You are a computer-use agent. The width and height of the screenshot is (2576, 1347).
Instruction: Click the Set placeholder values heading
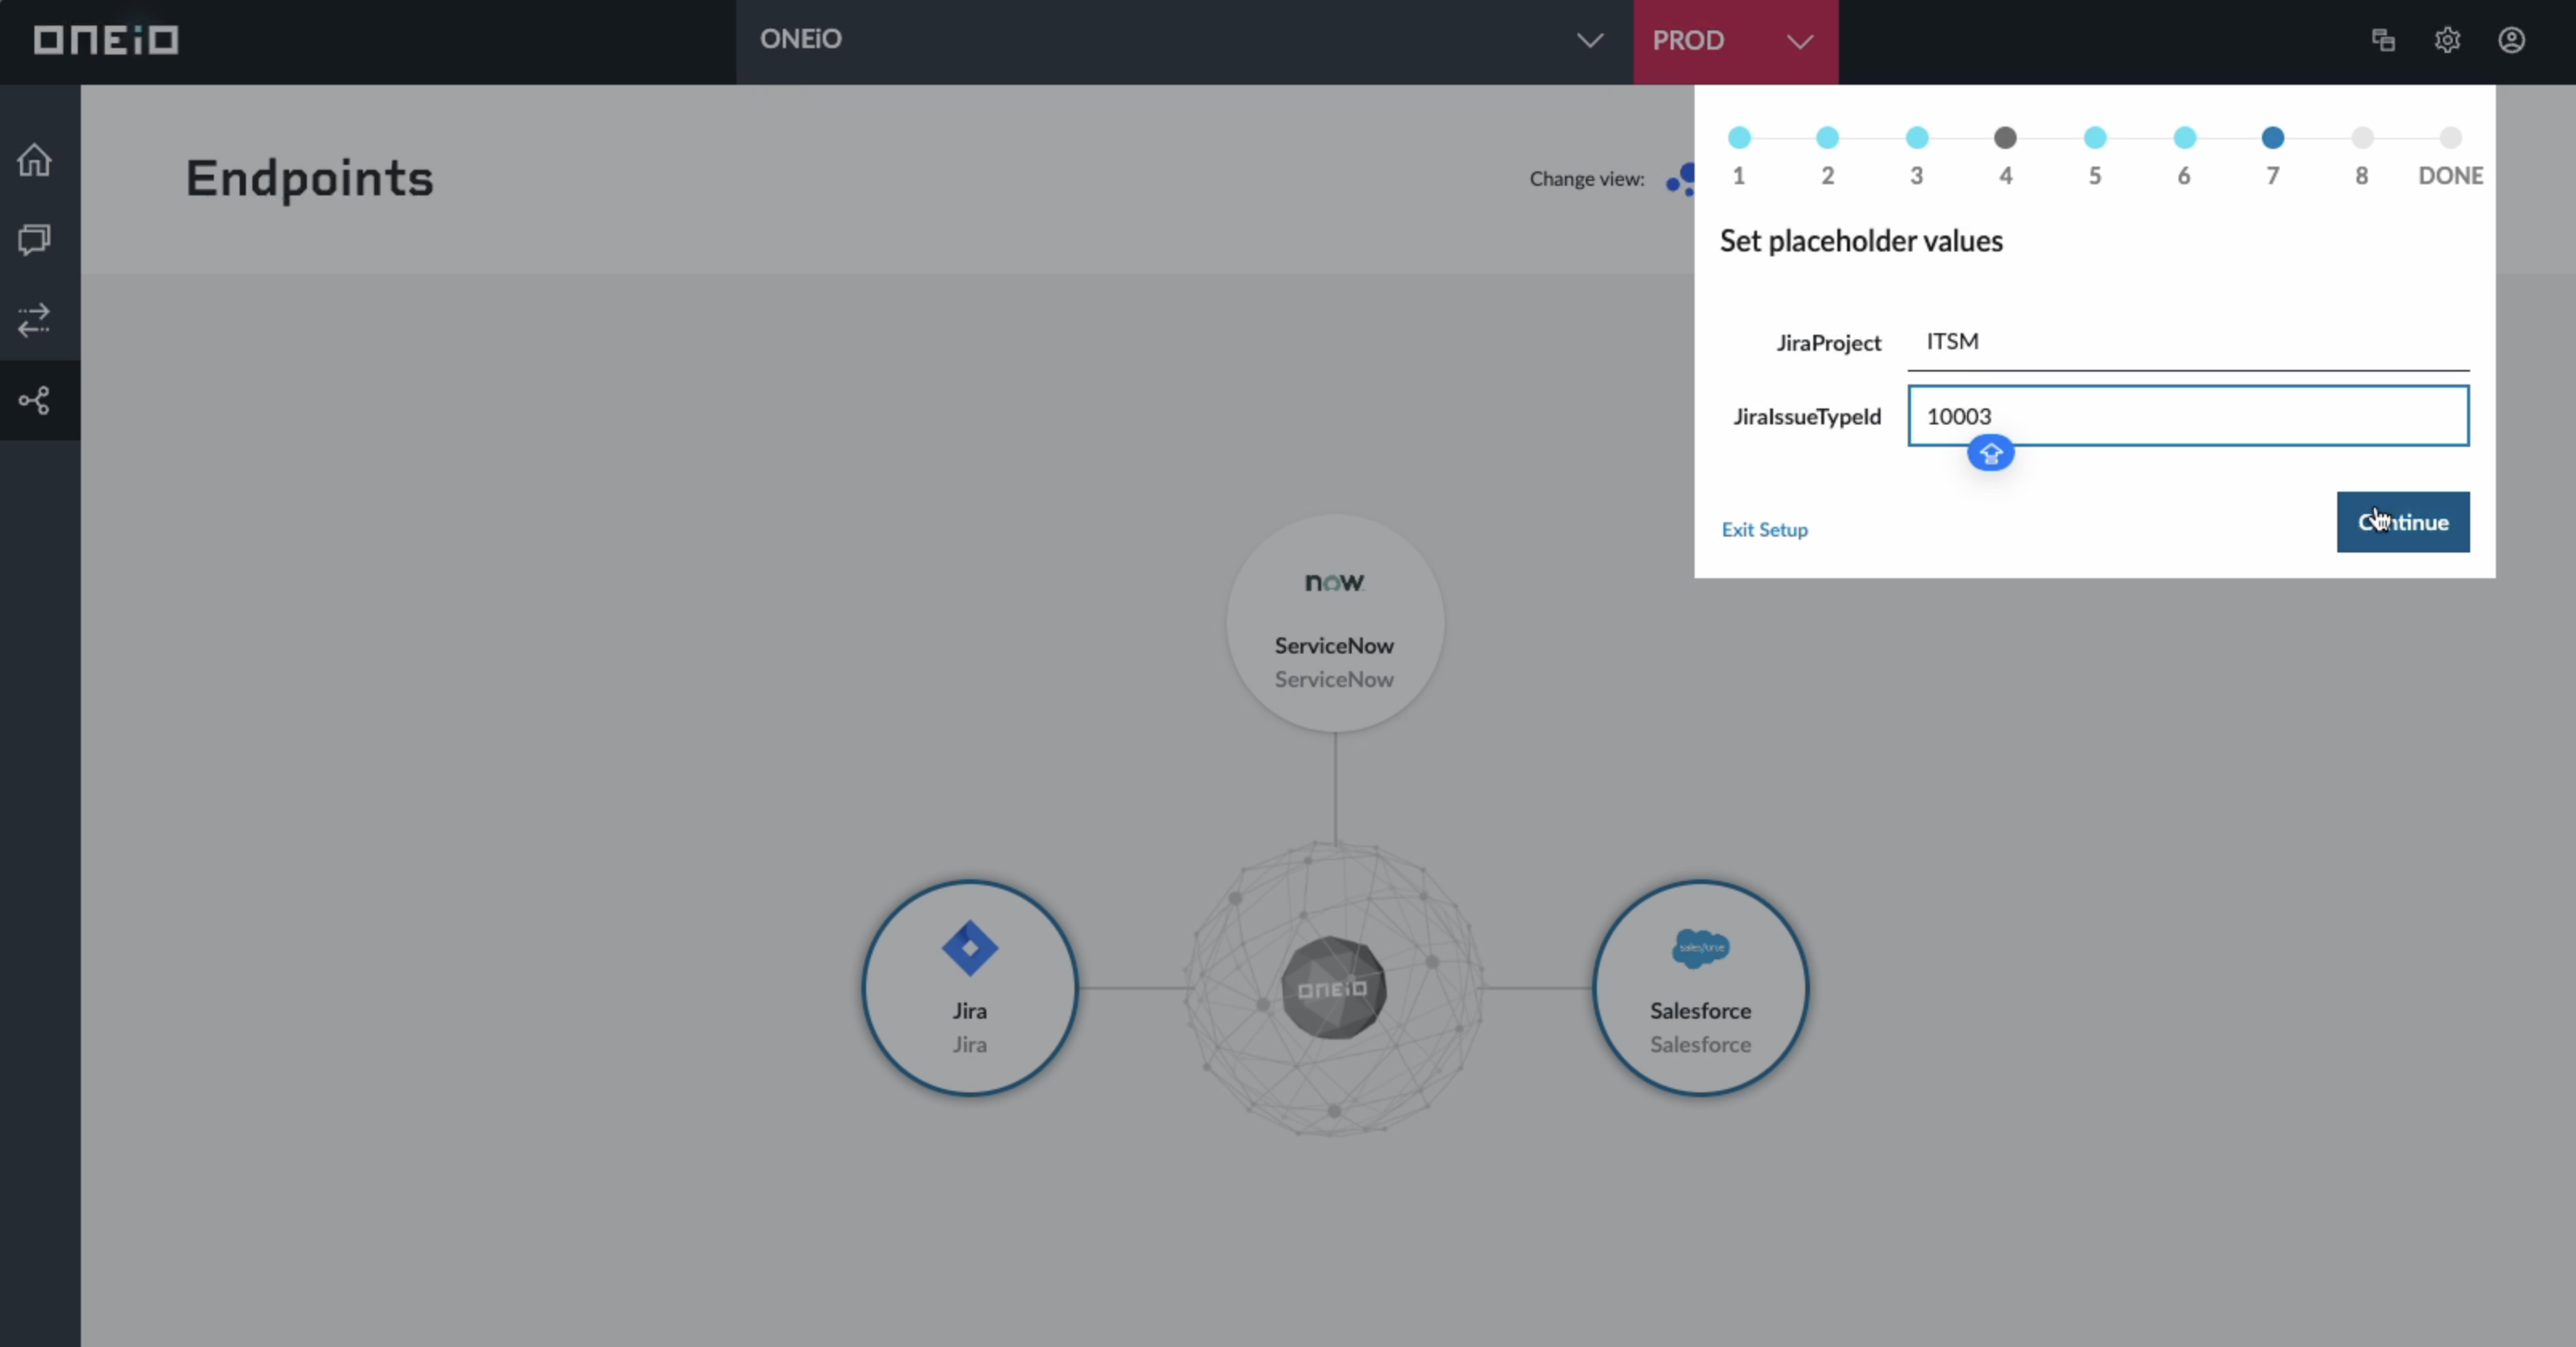(1861, 241)
